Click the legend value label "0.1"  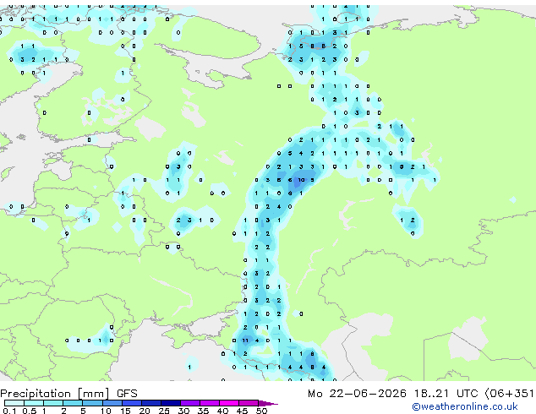[x=9, y=411]
